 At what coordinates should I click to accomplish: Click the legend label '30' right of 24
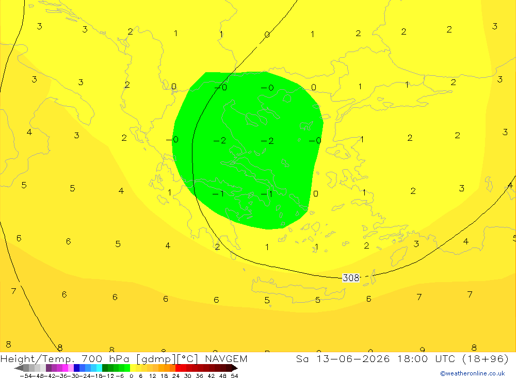(x=188, y=376)
